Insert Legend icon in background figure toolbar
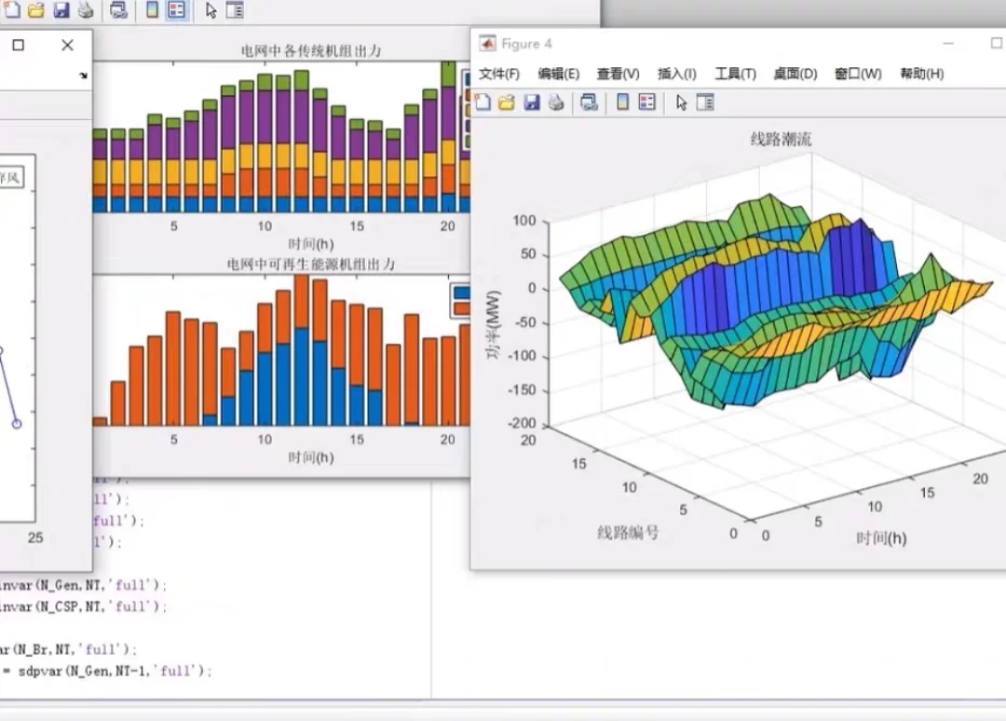This screenshot has height=721, width=1006. (176, 9)
